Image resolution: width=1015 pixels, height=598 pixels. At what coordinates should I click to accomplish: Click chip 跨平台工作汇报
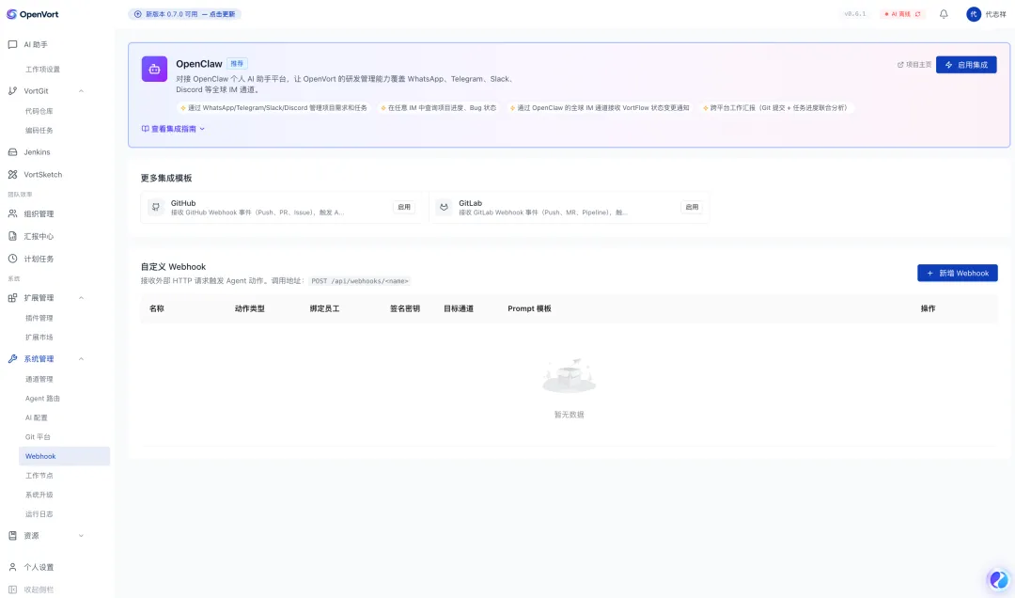[x=775, y=108]
